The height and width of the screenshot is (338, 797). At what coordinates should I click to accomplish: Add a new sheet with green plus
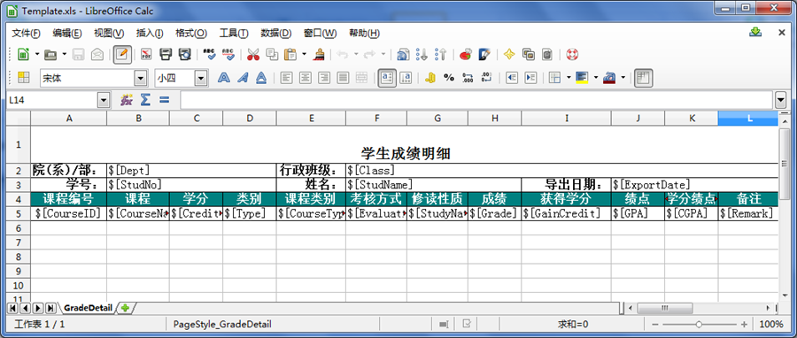tap(126, 308)
